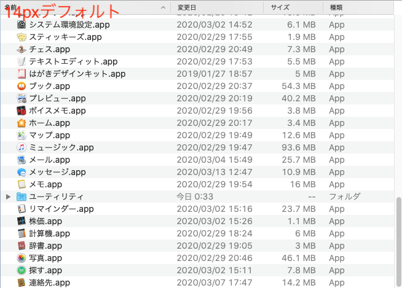Screen dimensions: 402x288
Task: Select the マップ.app icon
Action: pos(22,135)
